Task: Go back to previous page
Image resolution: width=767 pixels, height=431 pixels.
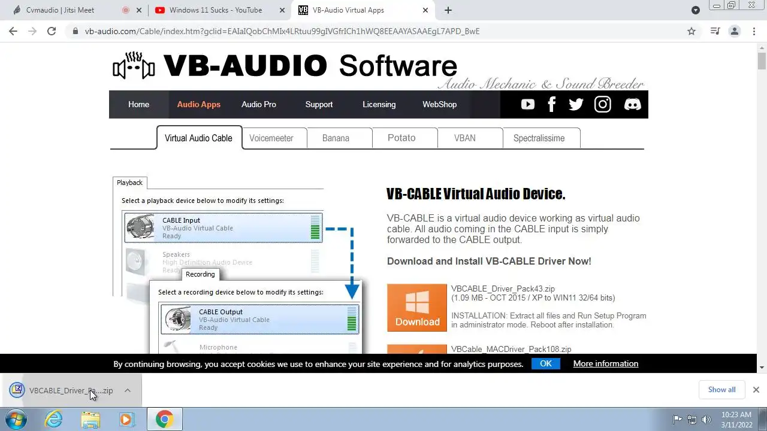Action: tap(13, 31)
